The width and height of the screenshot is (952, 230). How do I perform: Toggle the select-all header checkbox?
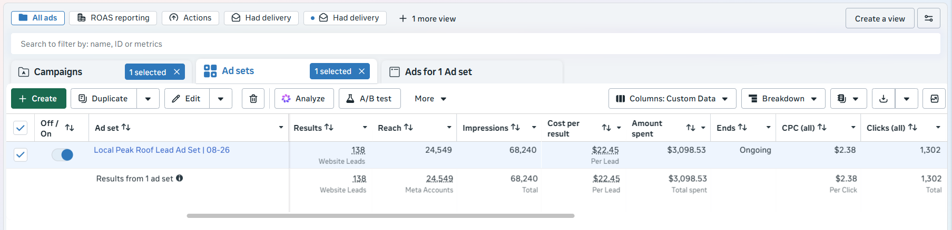point(20,128)
